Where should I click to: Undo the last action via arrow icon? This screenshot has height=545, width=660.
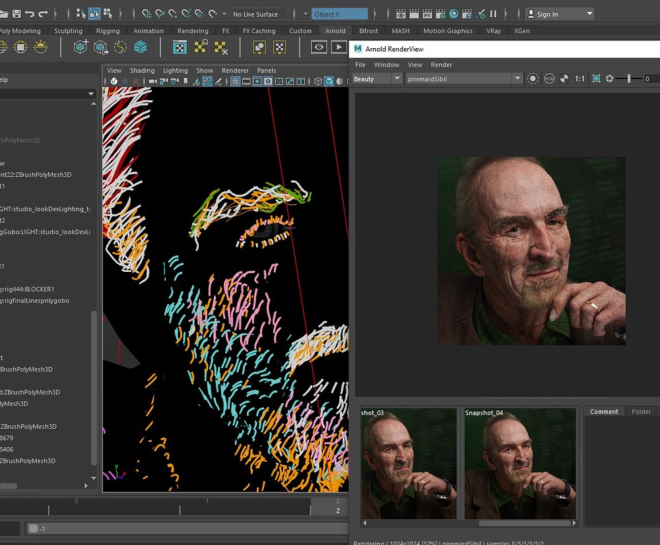click(30, 14)
